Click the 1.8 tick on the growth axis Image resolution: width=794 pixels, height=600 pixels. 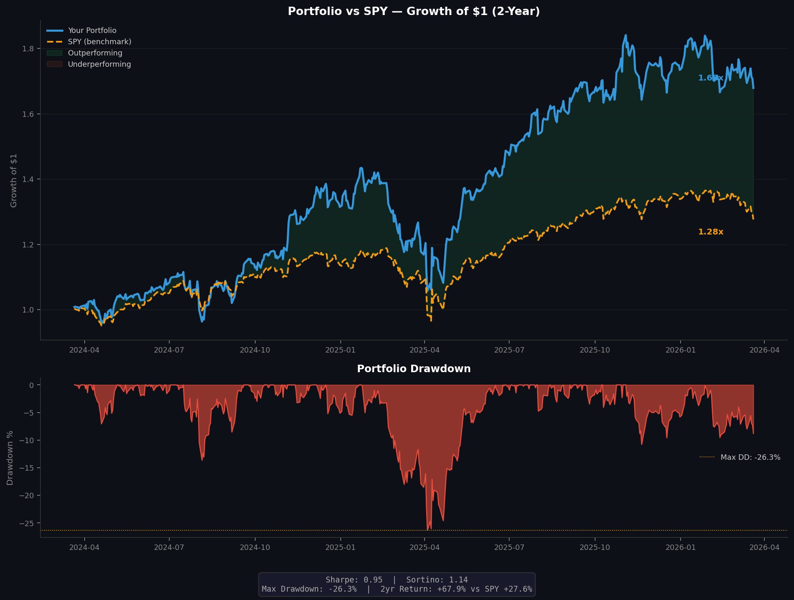pyautogui.click(x=28, y=49)
